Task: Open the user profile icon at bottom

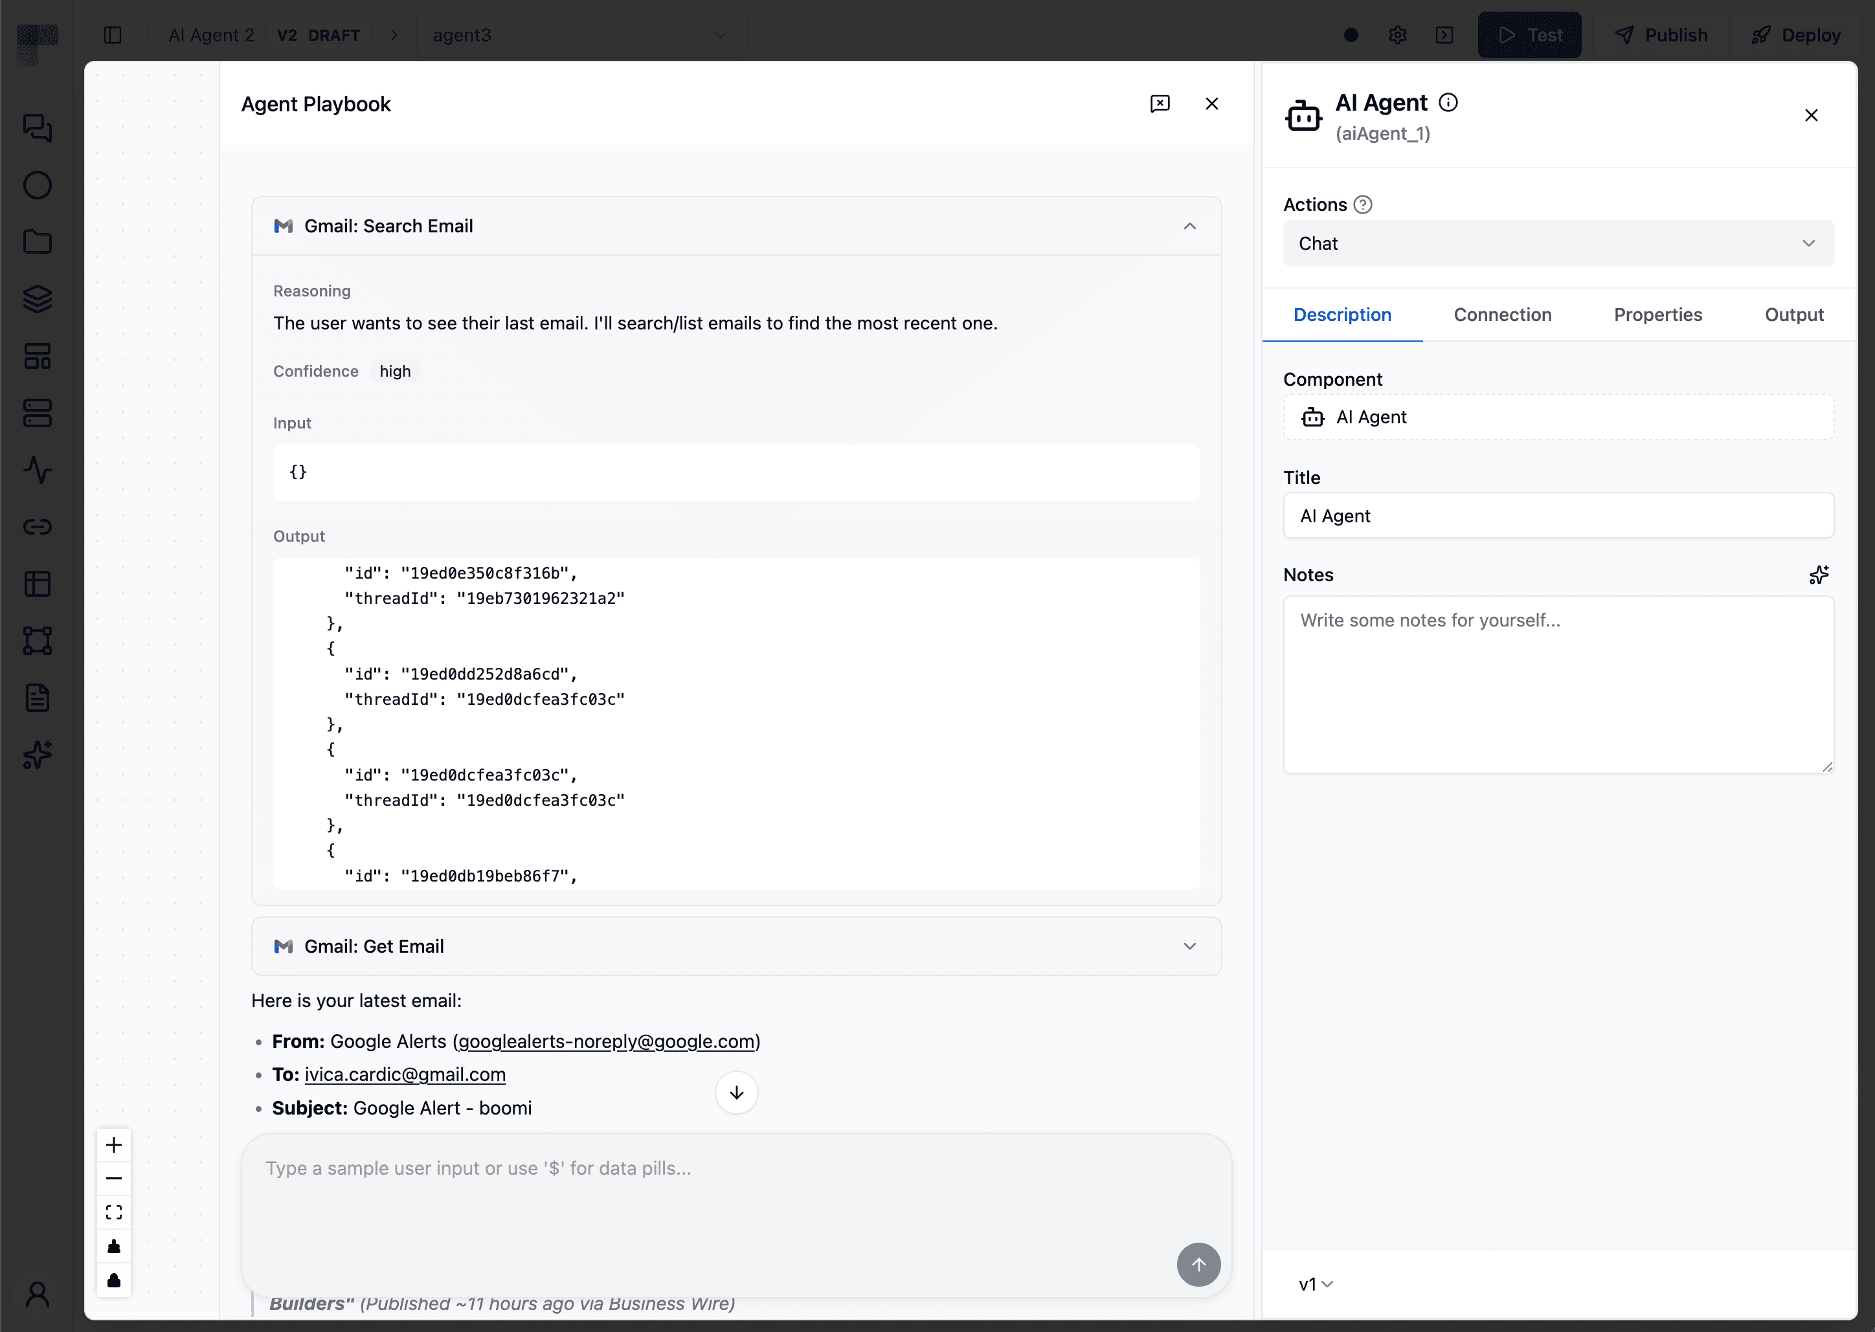Action: coord(38,1294)
